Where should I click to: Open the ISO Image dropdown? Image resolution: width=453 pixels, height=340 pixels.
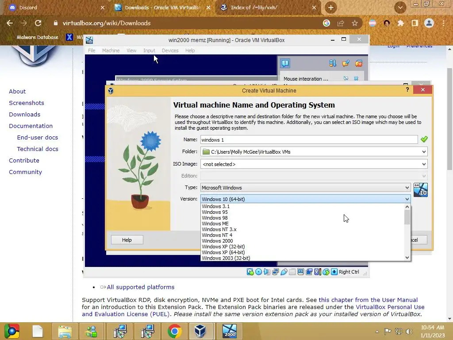[x=424, y=164]
